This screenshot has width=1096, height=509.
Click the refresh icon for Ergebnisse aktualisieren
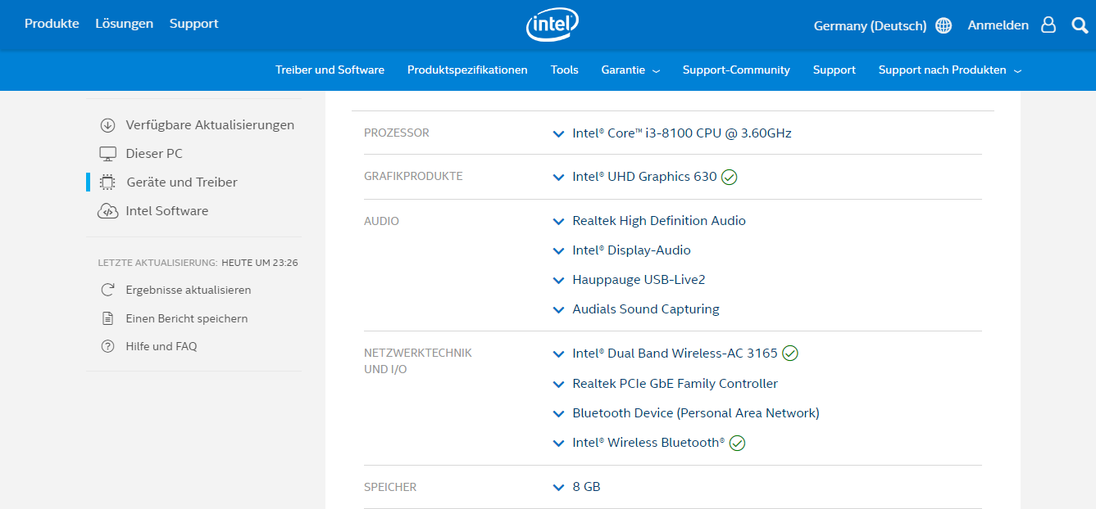pyautogui.click(x=107, y=290)
